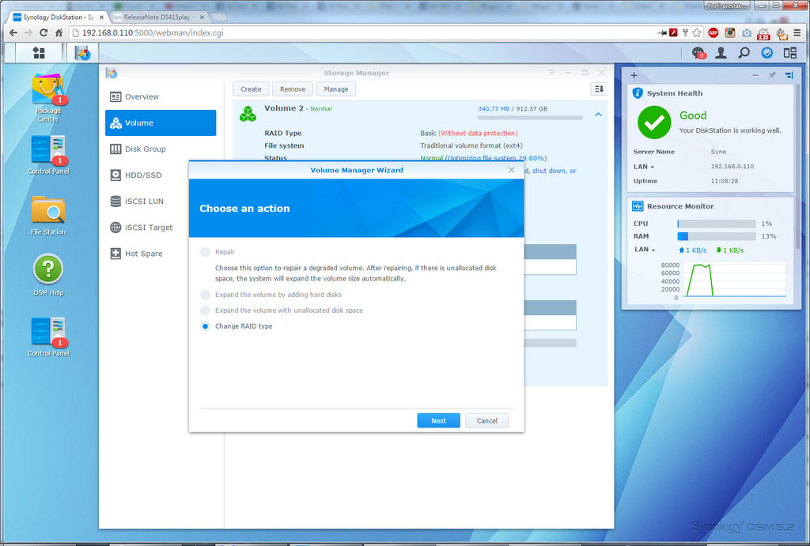Switch to the ReleaseNote DS415play browser tab
This screenshot has height=546, width=810.
click(159, 17)
